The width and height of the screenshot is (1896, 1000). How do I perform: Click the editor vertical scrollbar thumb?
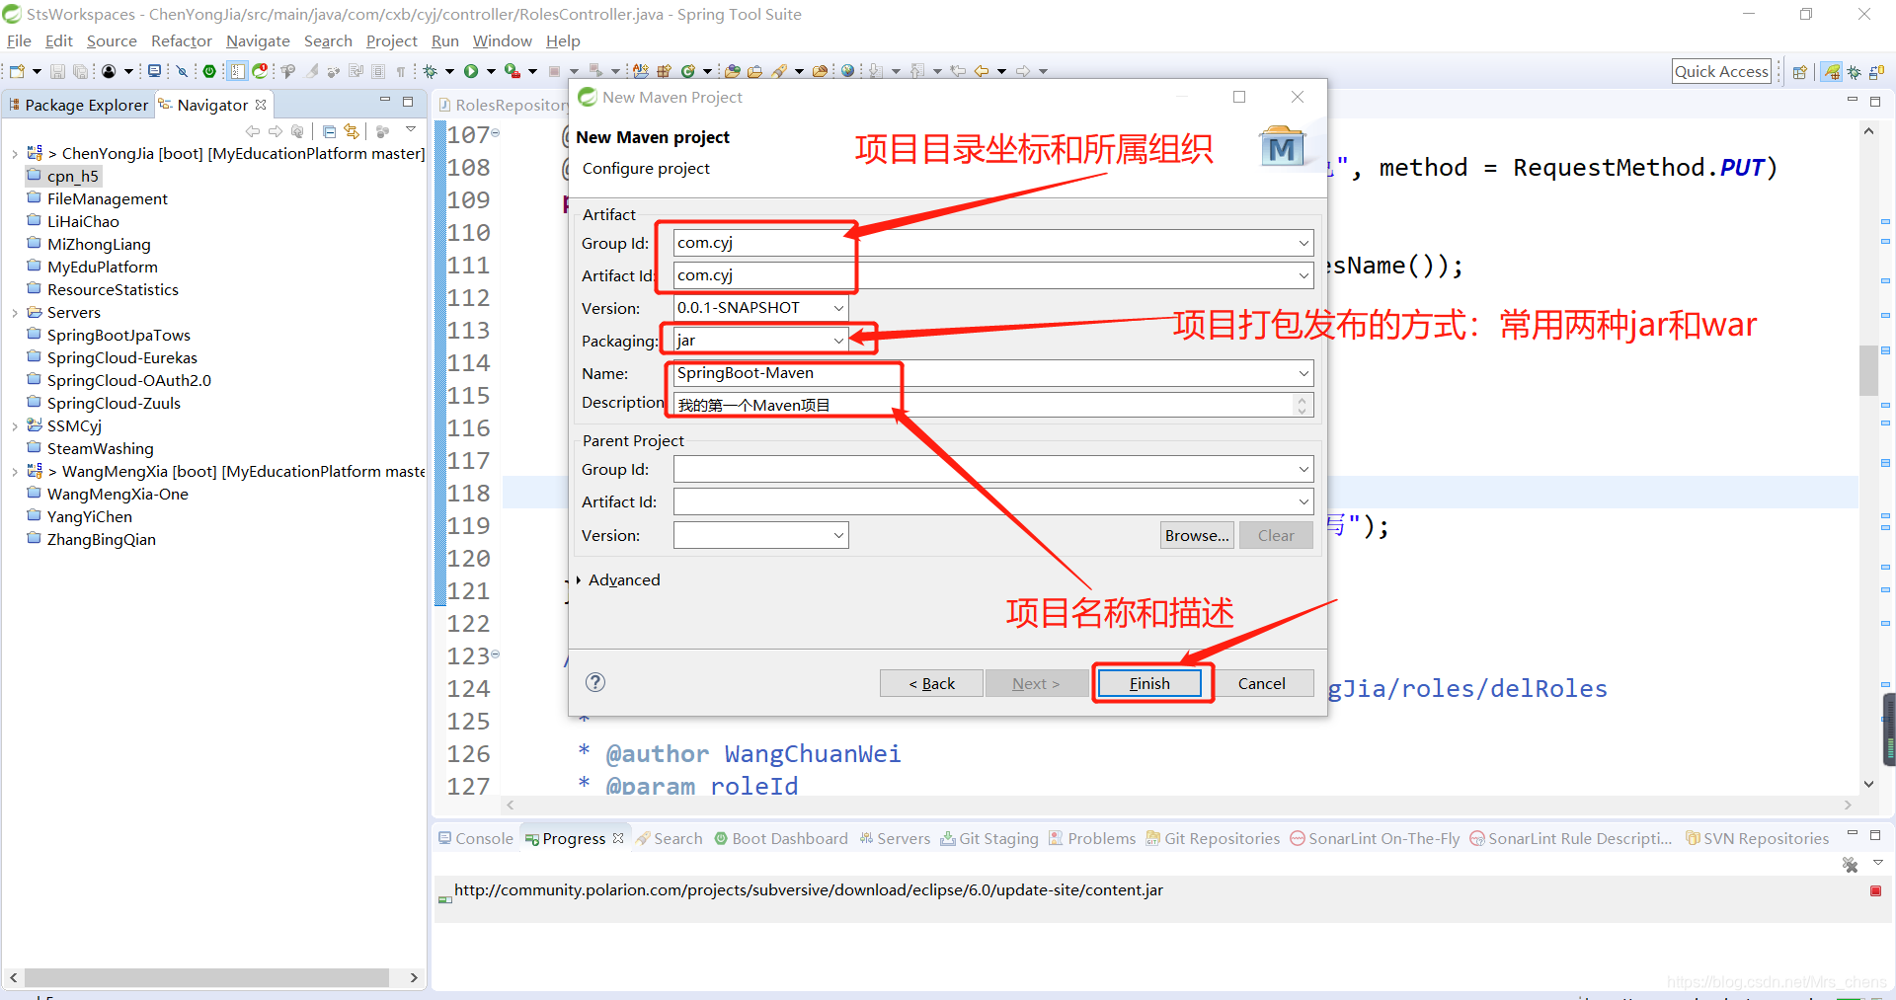tap(1868, 370)
